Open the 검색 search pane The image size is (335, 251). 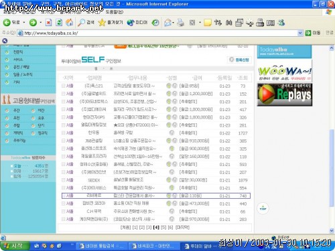pos(86,22)
